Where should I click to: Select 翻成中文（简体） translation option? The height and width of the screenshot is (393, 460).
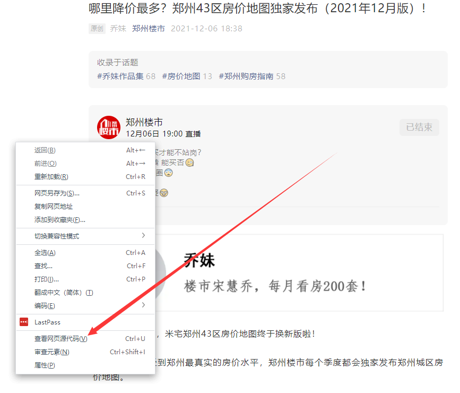(64, 292)
